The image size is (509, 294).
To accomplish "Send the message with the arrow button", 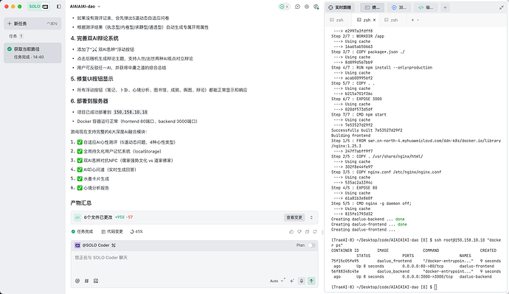I will tap(311, 281).
